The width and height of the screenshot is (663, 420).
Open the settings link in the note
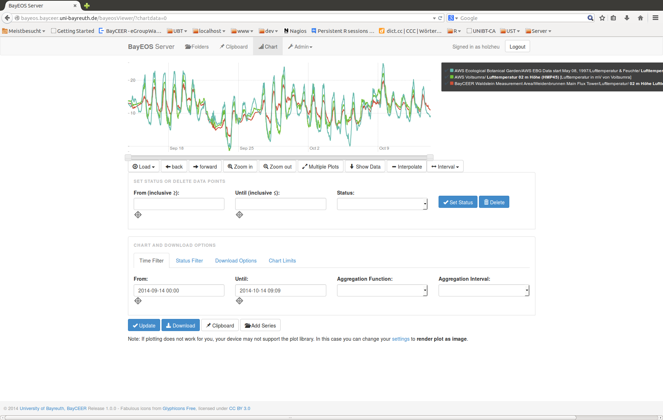pyautogui.click(x=401, y=339)
